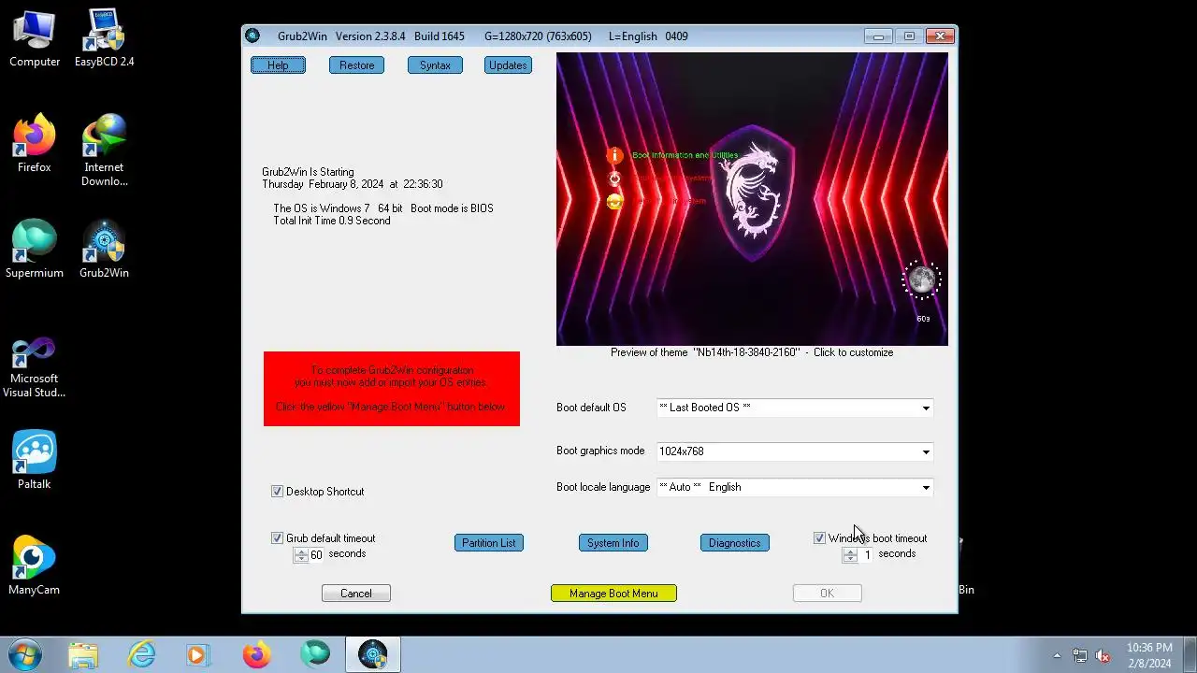Select the ManyCam desktop icon

[x=34, y=566]
